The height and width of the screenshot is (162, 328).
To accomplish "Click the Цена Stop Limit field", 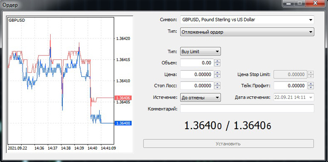I will (291, 74).
